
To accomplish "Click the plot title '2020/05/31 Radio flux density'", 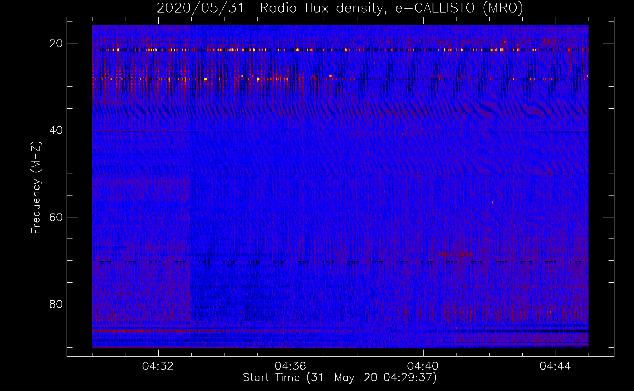I will [x=340, y=8].
